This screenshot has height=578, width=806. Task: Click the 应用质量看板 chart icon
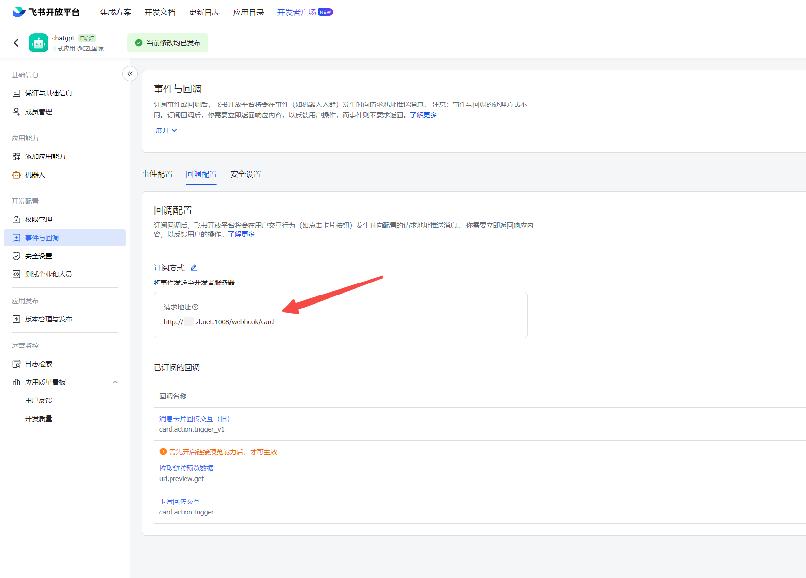click(16, 382)
